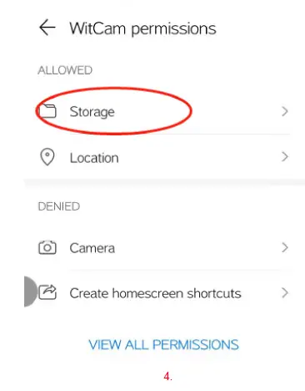Screen dimensions: 305x391
Task: Tap the map pin icon for Location
Action: point(47,157)
